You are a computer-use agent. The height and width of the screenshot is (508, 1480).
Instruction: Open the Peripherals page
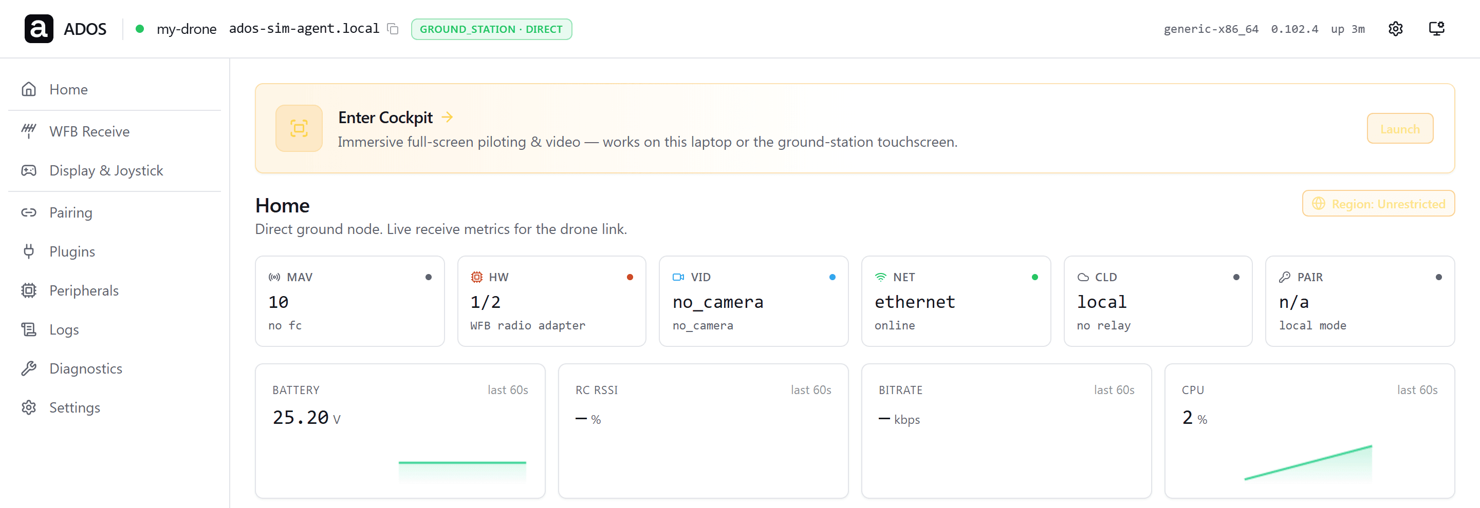[115, 291]
